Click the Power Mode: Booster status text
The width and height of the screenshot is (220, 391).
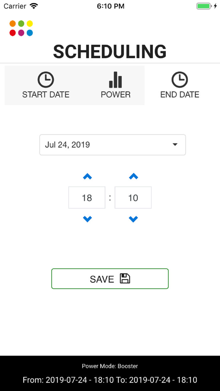pyautogui.click(x=110, y=366)
